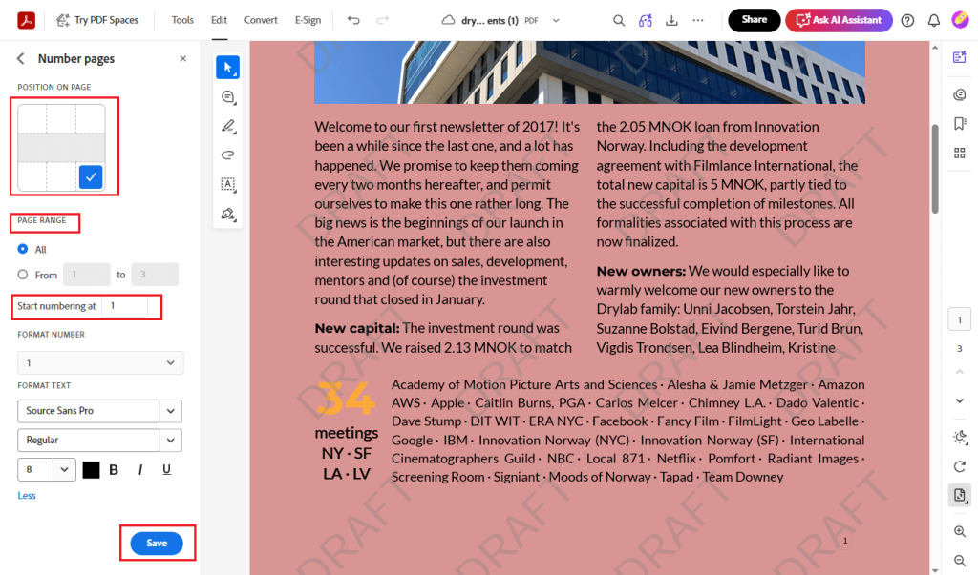Open the E-Sign menu
978x575 pixels.
[308, 20]
